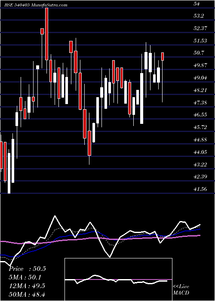
Task: Click the 44.88 price axis label
Action: pos(201,139)
